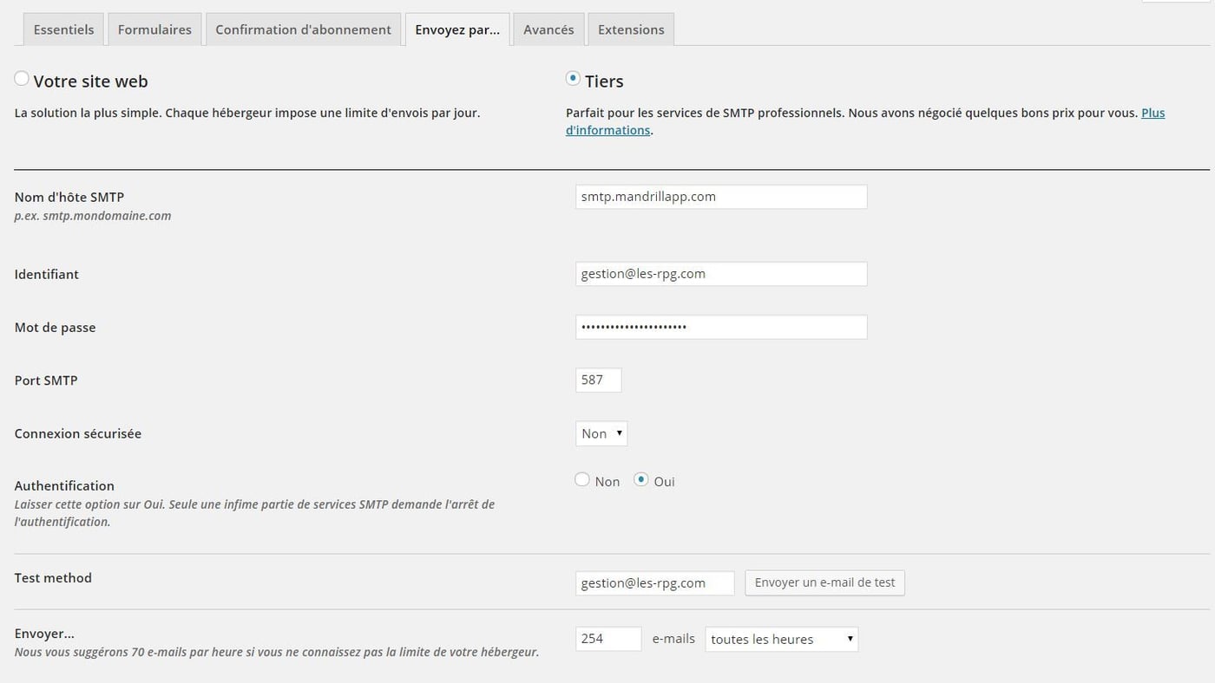Select the Tiers sending option

(573, 78)
